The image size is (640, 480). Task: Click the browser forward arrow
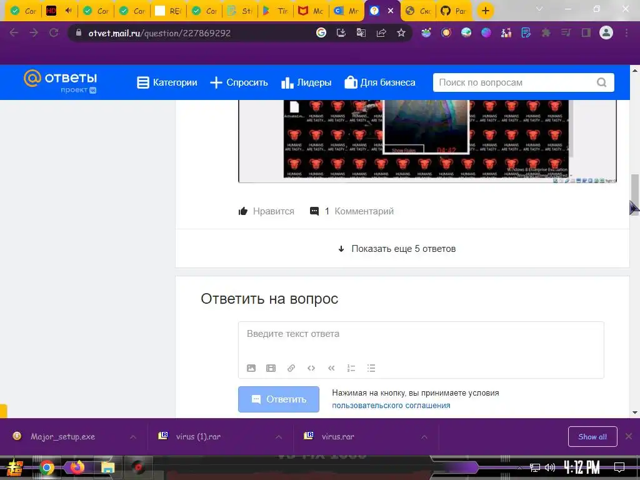tap(34, 32)
